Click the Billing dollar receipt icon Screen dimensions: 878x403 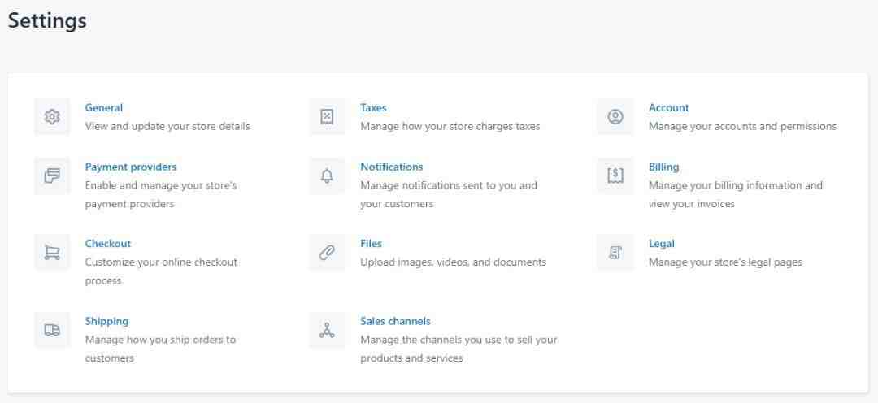[615, 175]
